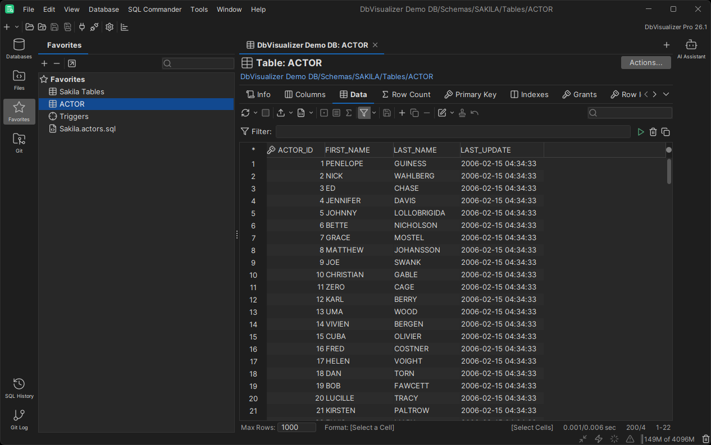Open a new tab with plus button

click(667, 45)
